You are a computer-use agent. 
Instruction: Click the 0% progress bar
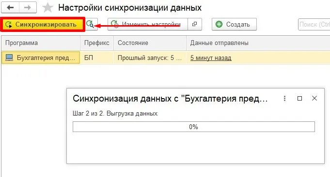194,127
